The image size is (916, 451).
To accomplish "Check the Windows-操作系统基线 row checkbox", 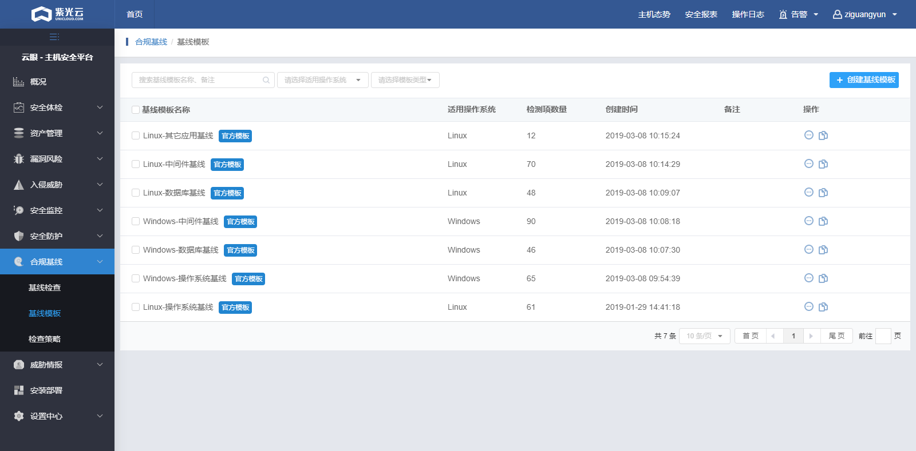I will click(136, 278).
